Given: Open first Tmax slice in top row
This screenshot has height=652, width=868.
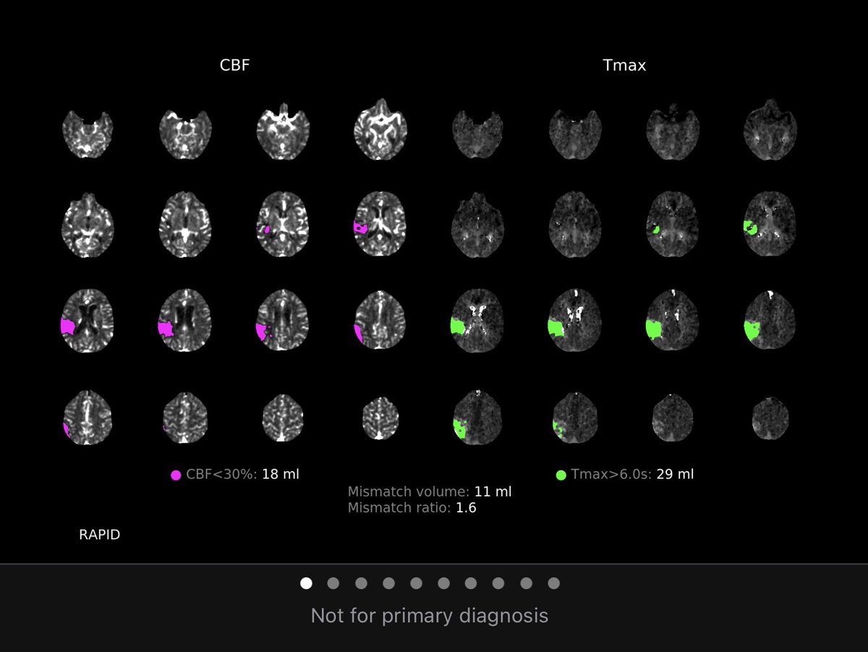Looking at the screenshot, I should [x=477, y=135].
